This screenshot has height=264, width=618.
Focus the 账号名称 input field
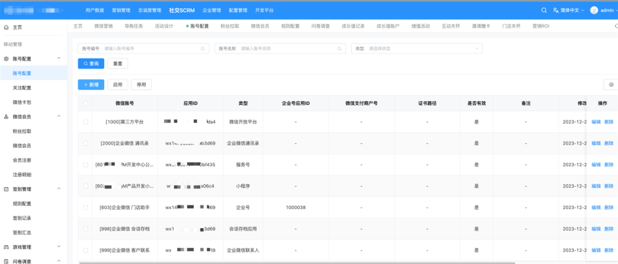coord(280,49)
